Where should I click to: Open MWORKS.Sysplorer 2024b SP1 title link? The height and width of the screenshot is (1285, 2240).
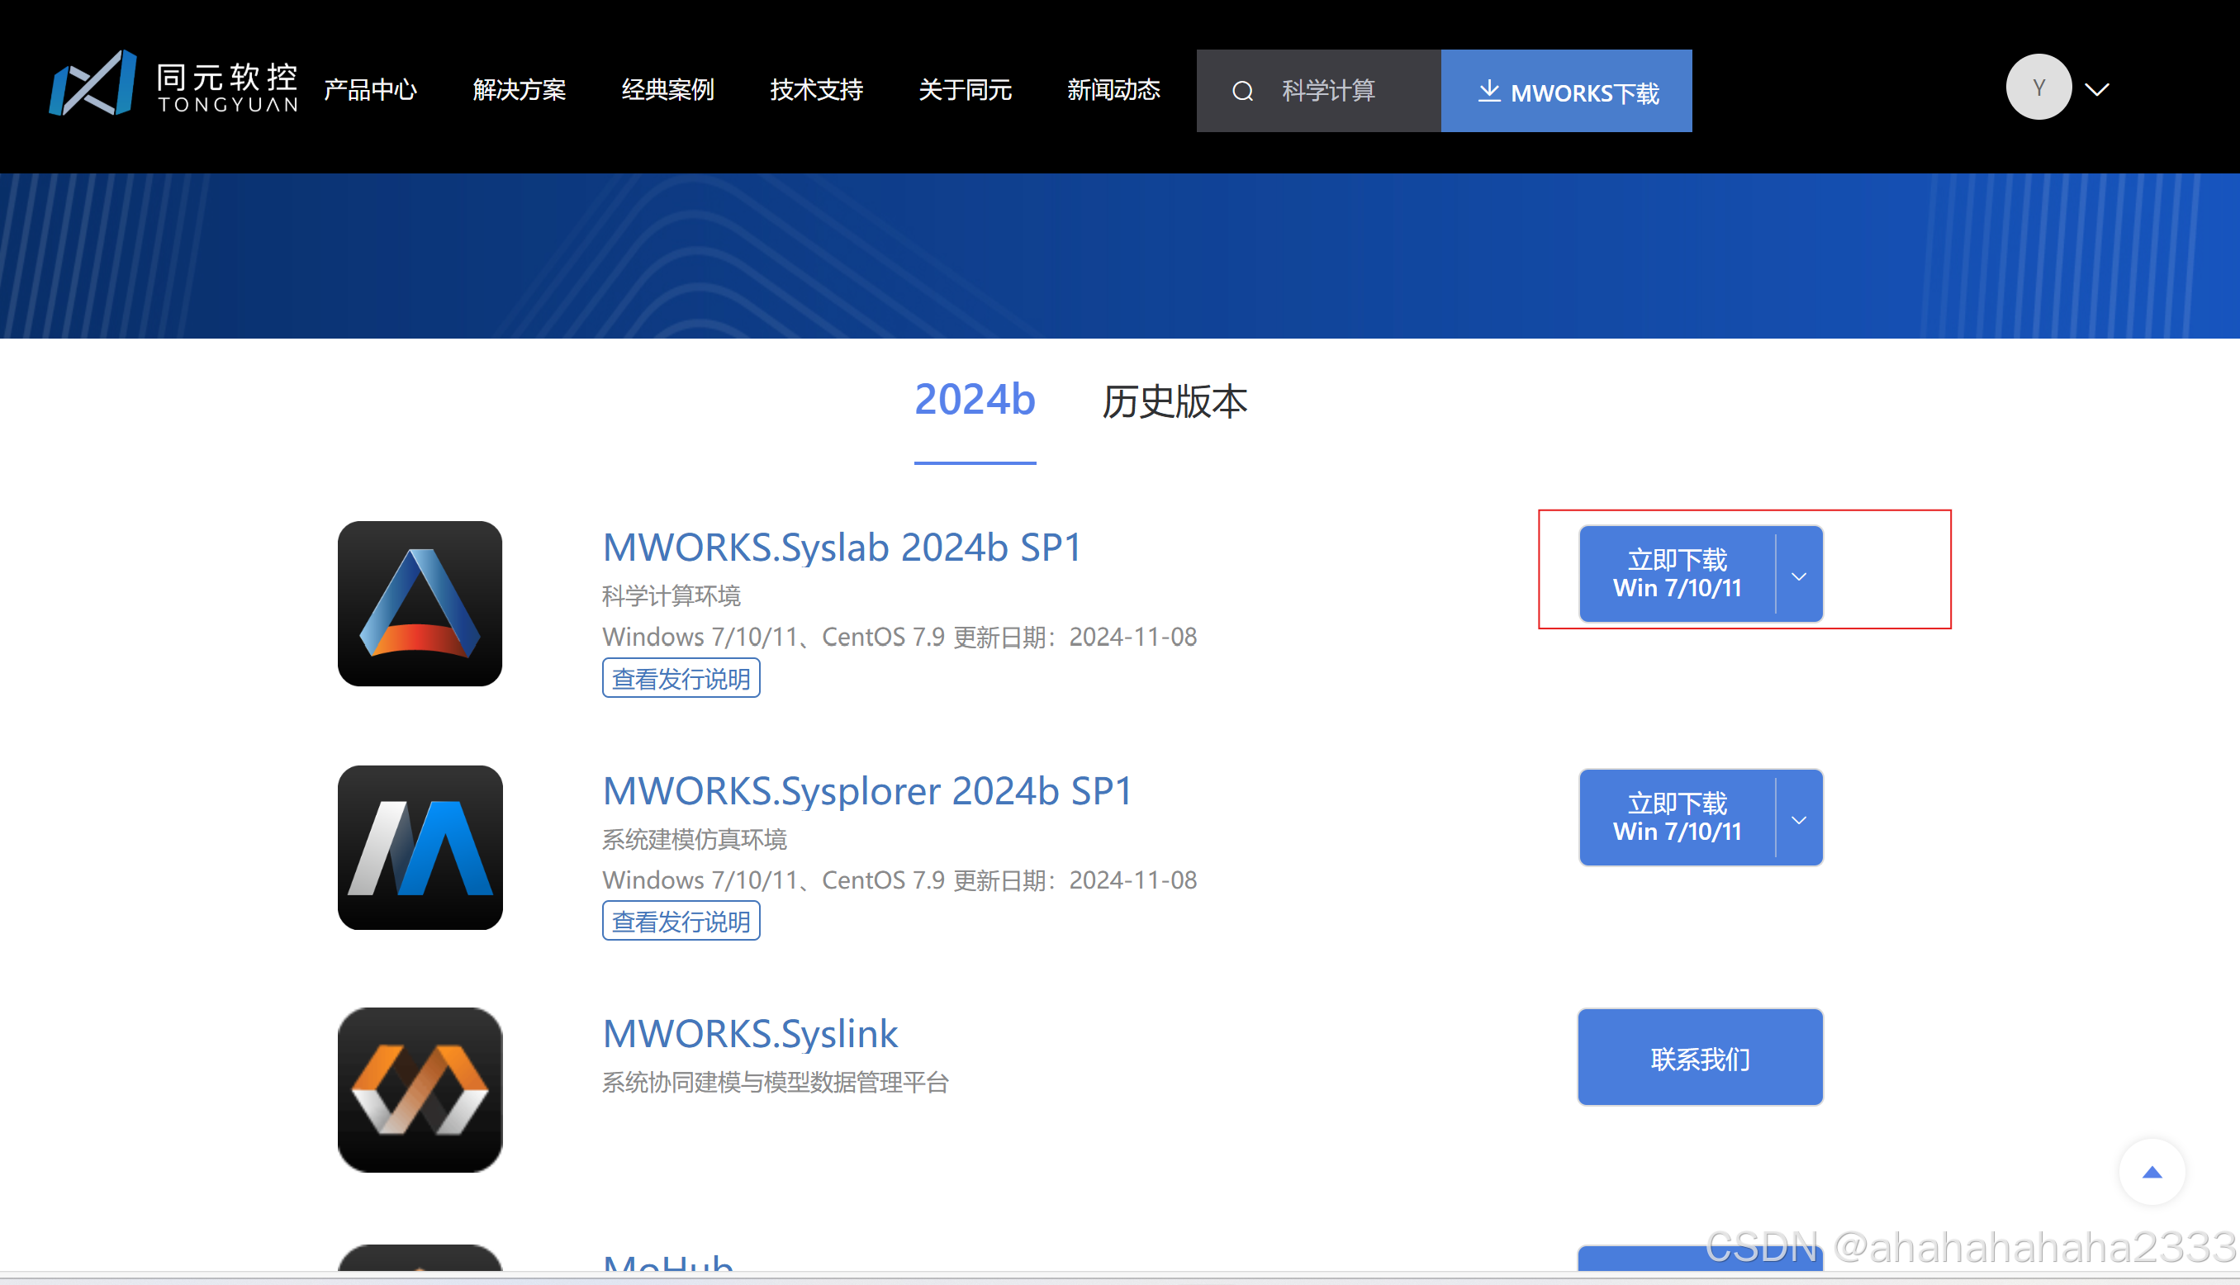[867, 791]
